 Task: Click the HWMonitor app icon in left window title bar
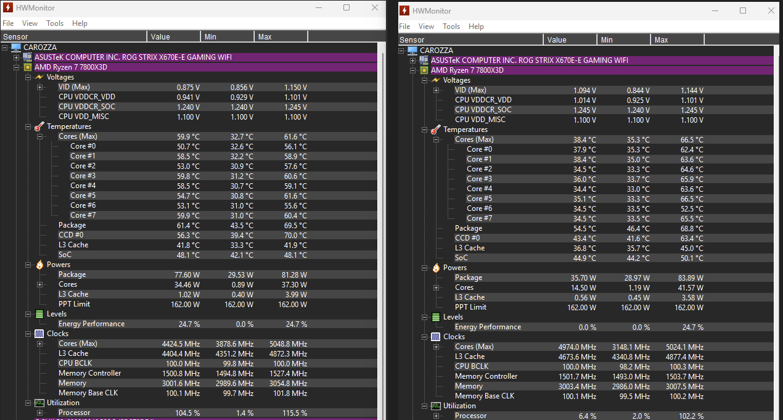click(x=7, y=7)
